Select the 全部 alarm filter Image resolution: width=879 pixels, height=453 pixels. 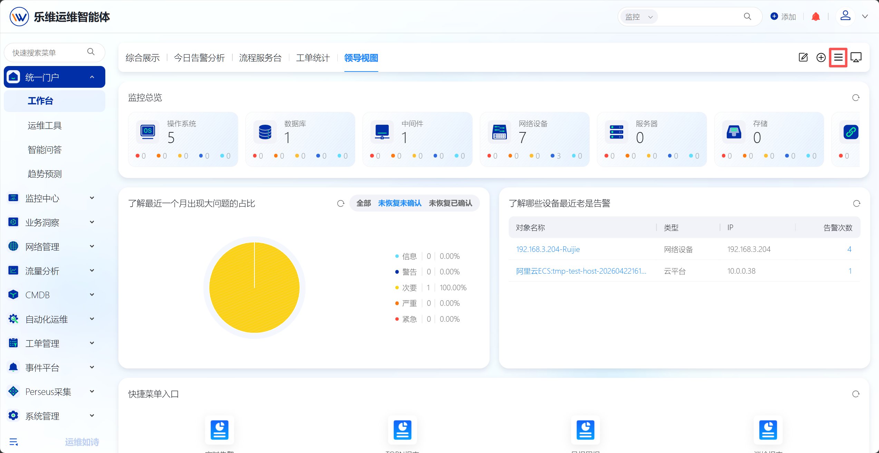[x=364, y=203]
